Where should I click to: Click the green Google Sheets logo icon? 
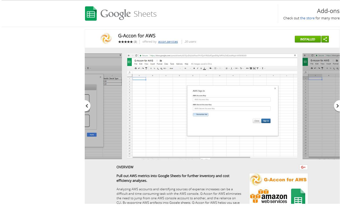click(x=91, y=14)
